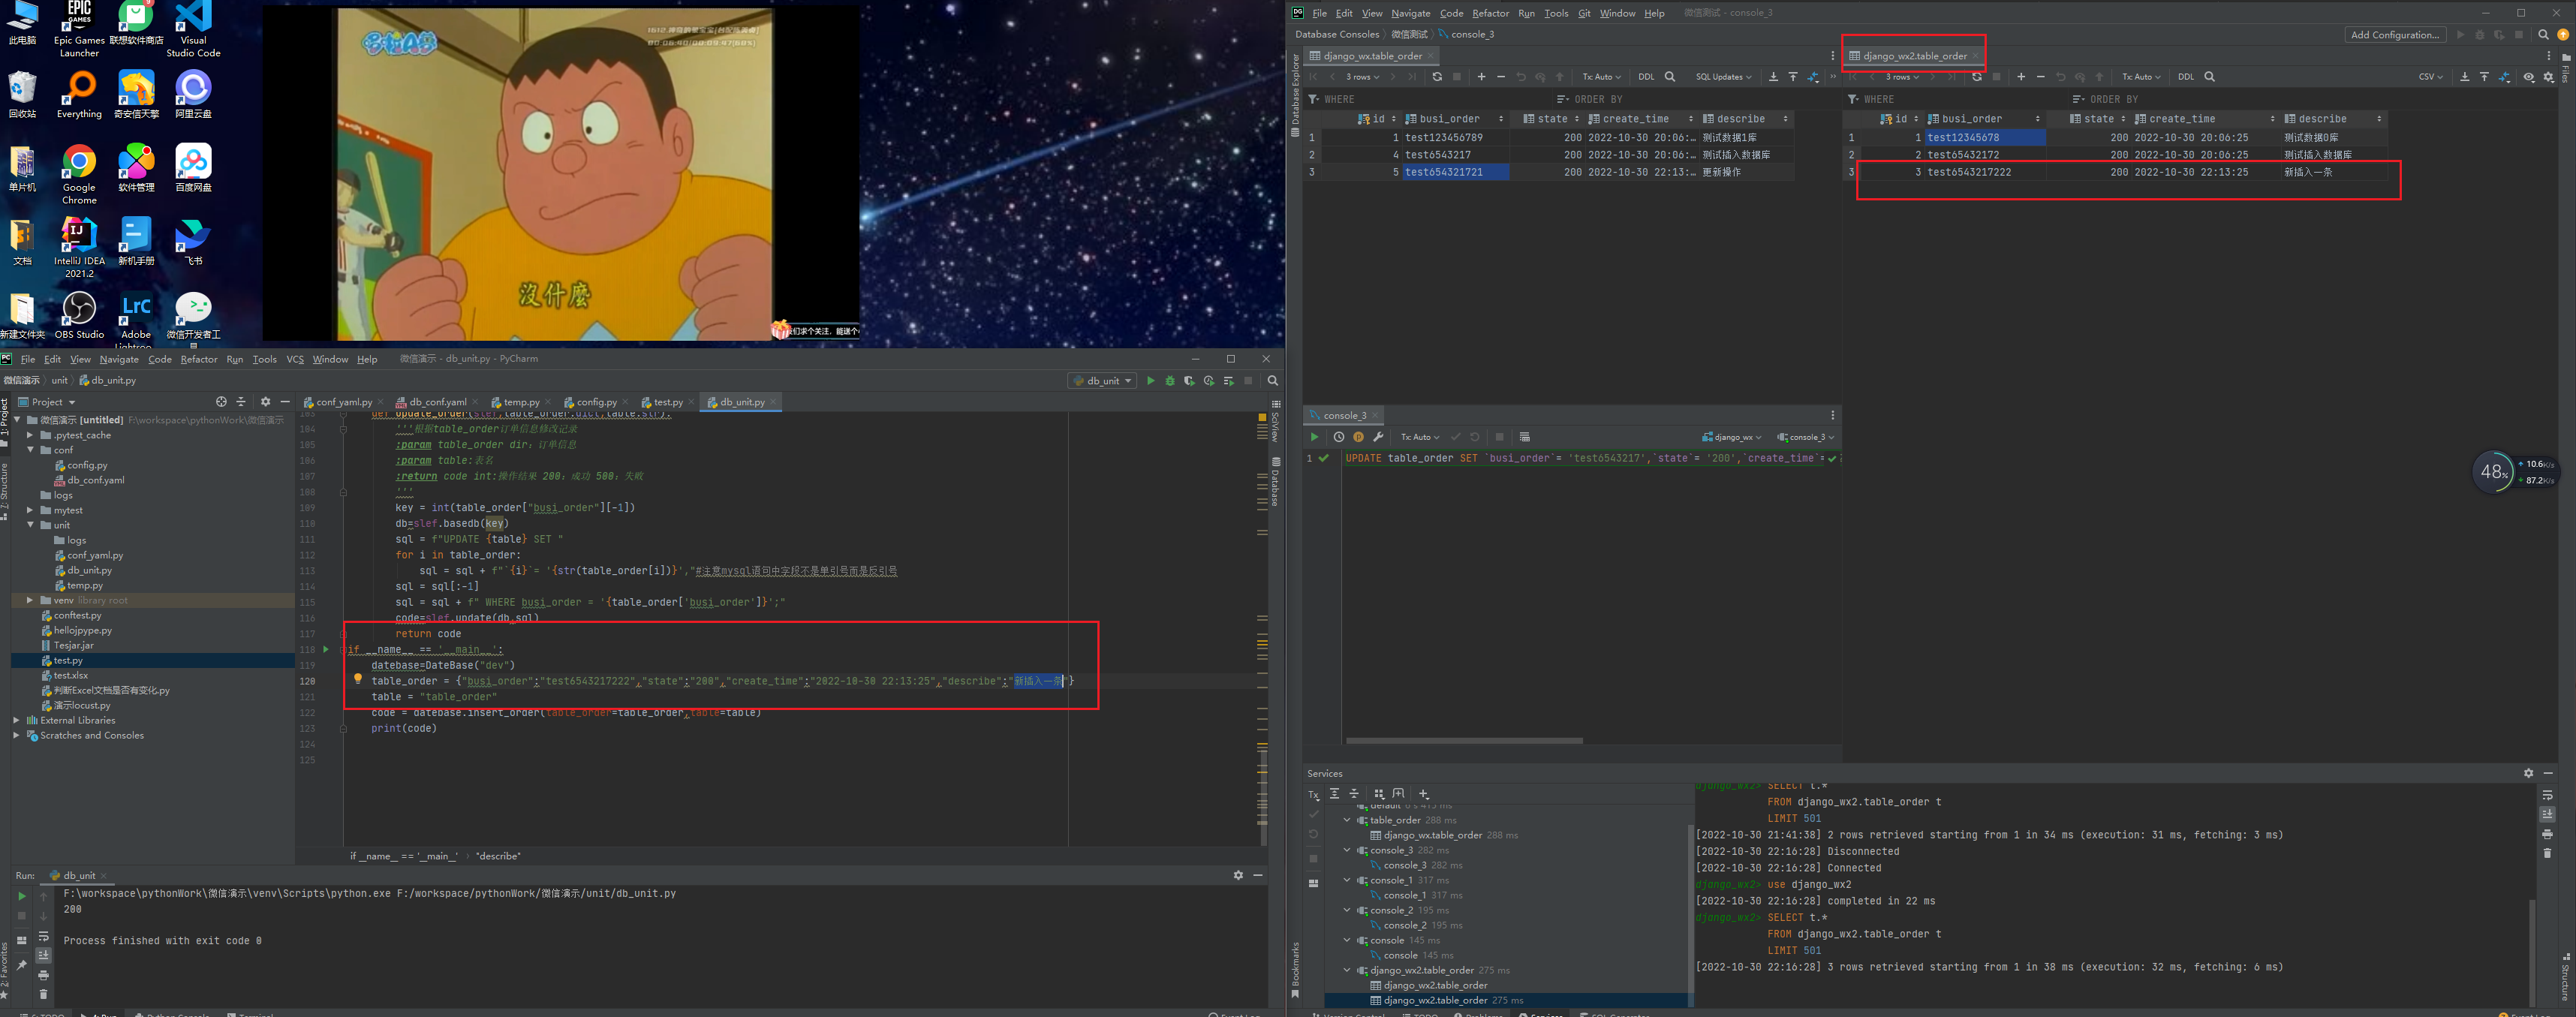Switch to db_conf.yaml editor tab
Image resolution: width=2576 pixels, height=1017 pixels.
point(438,402)
